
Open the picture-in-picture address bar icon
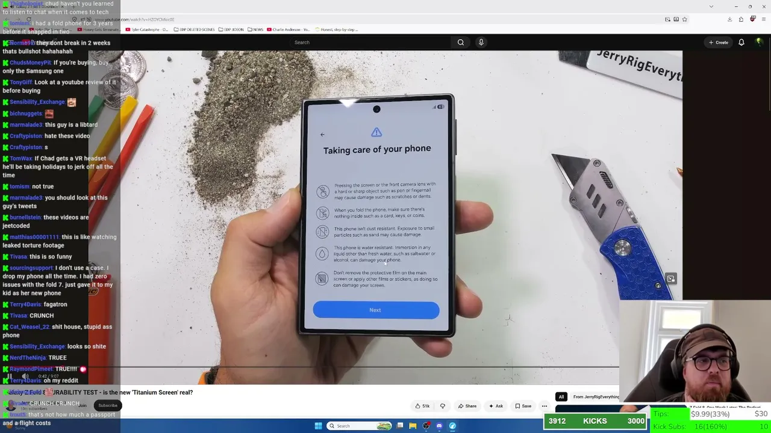[667, 19]
